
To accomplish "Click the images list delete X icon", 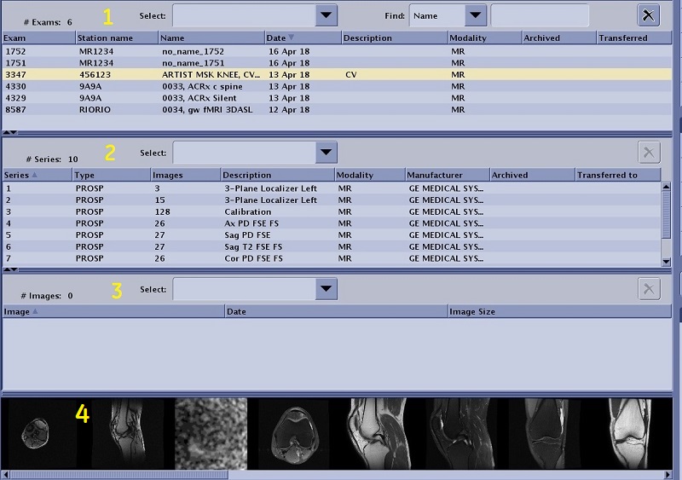I will 649,289.
